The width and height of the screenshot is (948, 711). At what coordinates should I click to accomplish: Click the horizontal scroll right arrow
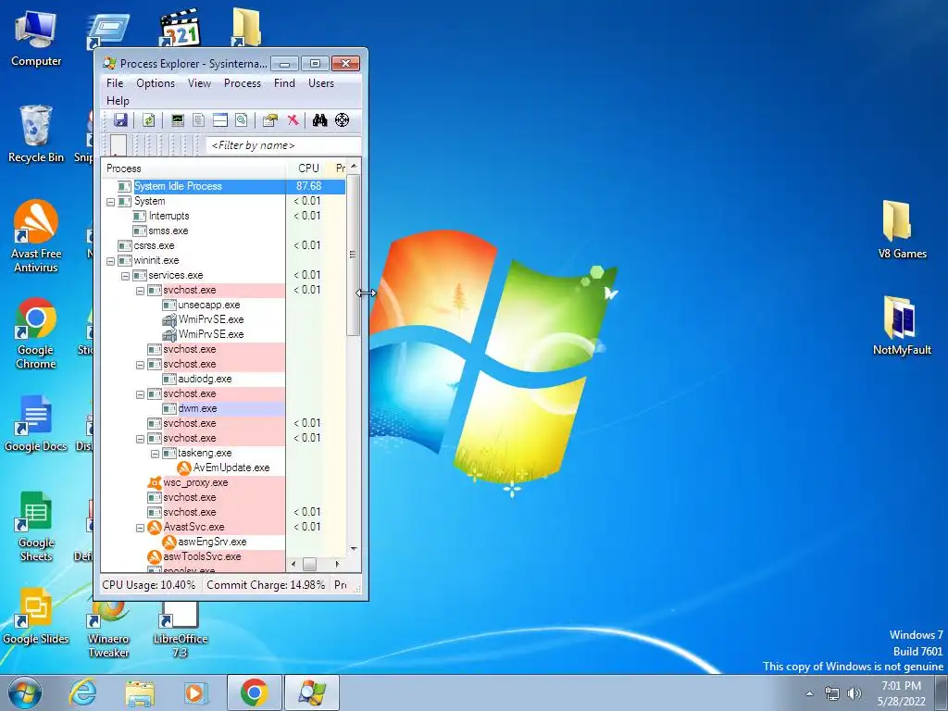pos(337,564)
